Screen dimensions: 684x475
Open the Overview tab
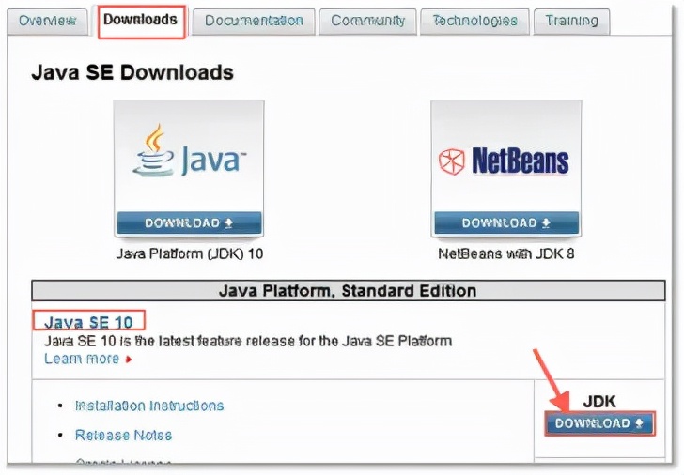[x=48, y=21]
